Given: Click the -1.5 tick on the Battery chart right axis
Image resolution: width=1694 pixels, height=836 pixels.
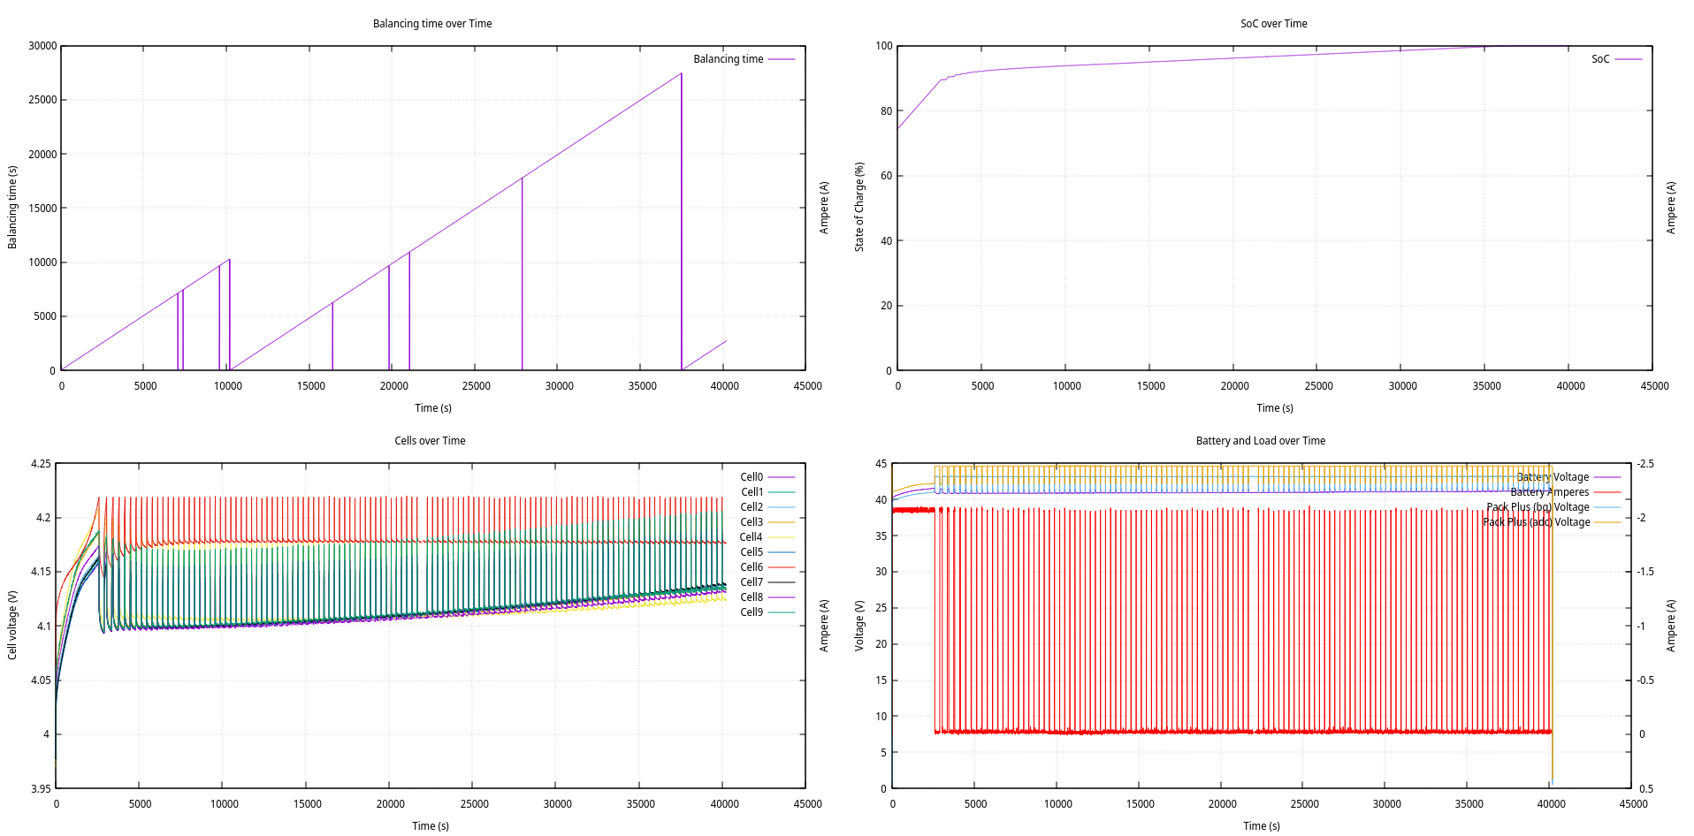Looking at the screenshot, I should coord(1645,572).
